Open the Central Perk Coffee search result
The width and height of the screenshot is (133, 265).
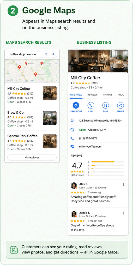[x=32, y=142]
